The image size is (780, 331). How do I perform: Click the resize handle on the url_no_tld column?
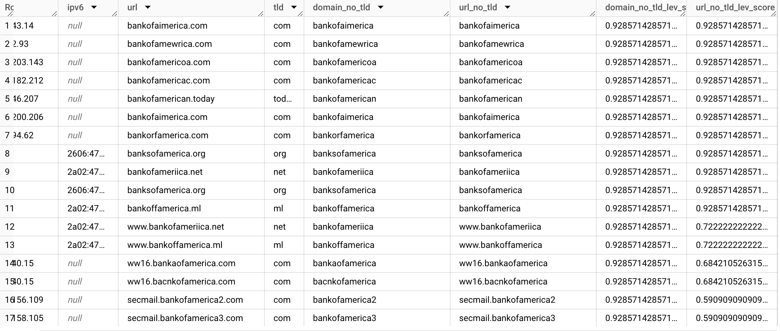click(x=592, y=14)
